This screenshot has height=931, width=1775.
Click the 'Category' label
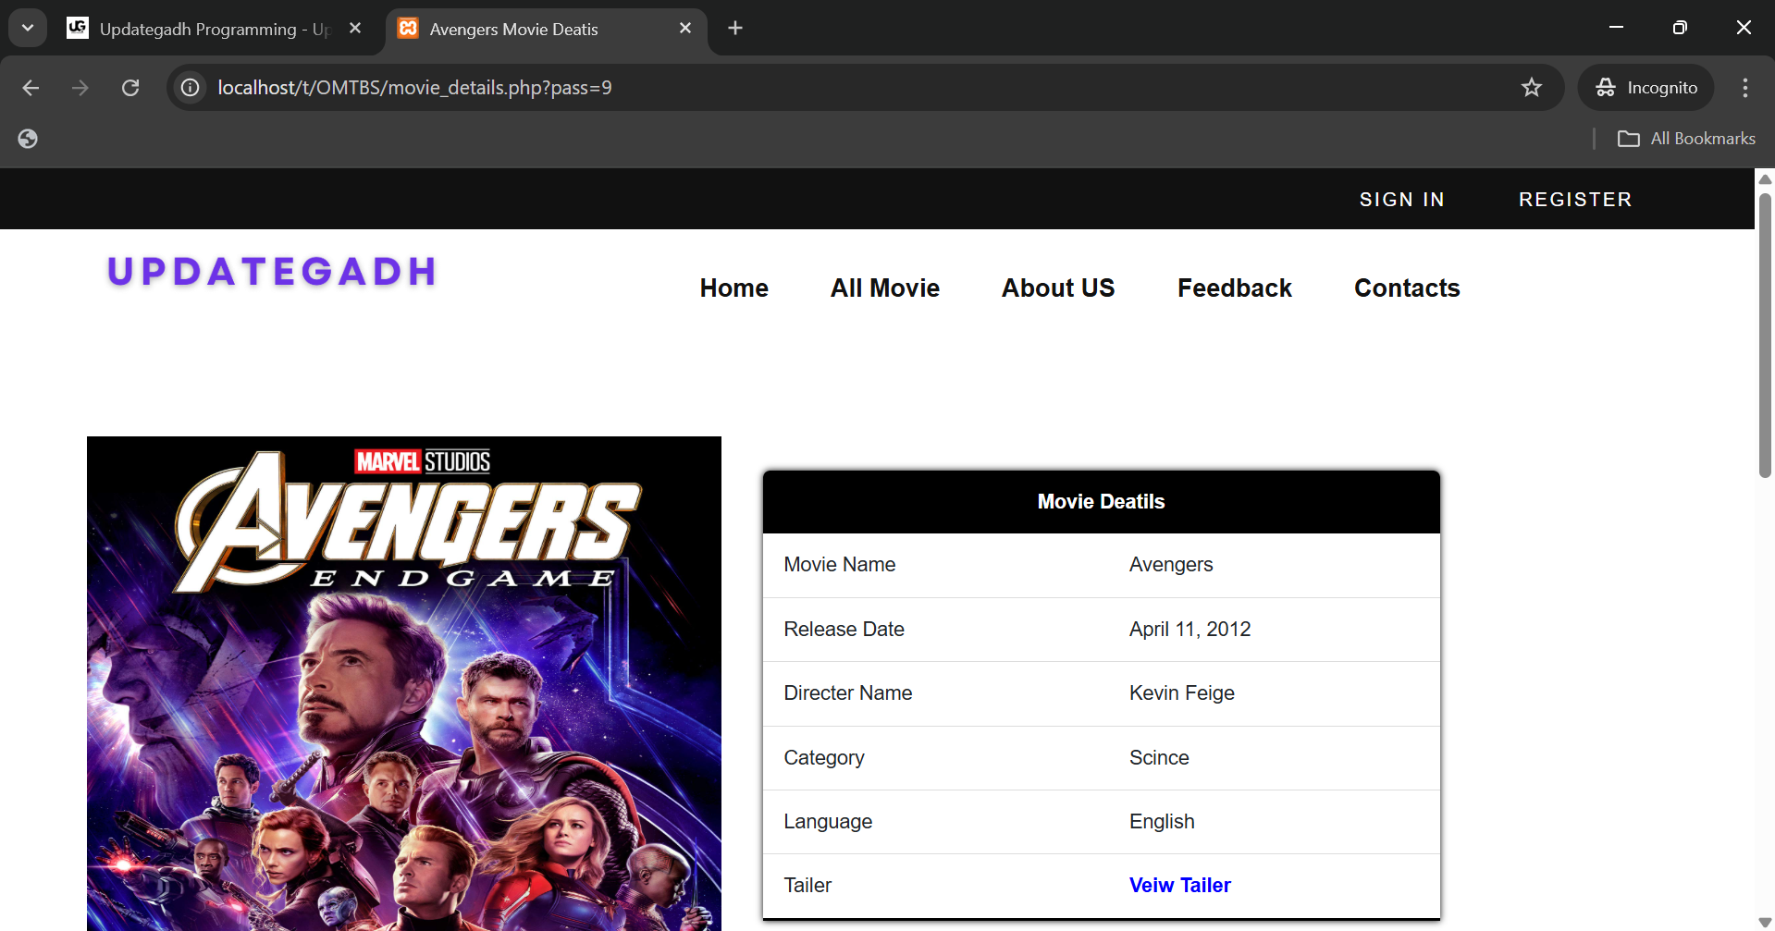pyautogui.click(x=824, y=758)
